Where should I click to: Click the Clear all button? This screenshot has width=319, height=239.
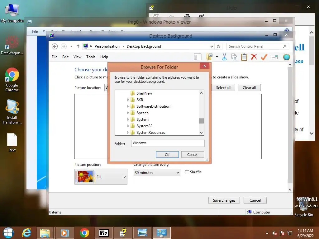tap(249, 87)
